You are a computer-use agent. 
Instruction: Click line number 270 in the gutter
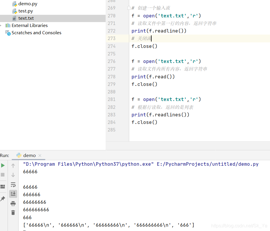(x=112, y=16)
